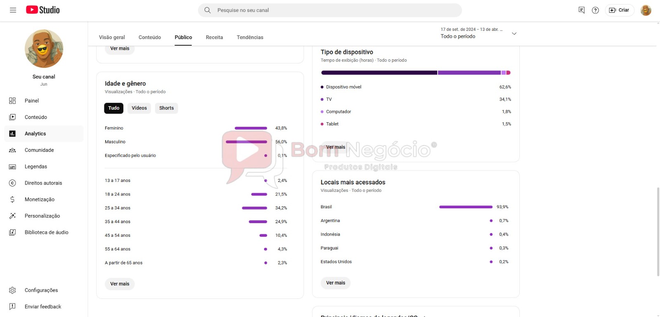Select the Shorts filter chip
Viewport: 660px width, 317px height.
pos(167,108)
